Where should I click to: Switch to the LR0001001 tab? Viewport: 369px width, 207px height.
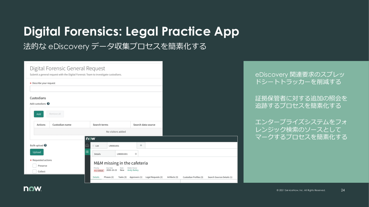tap(121, 146)
